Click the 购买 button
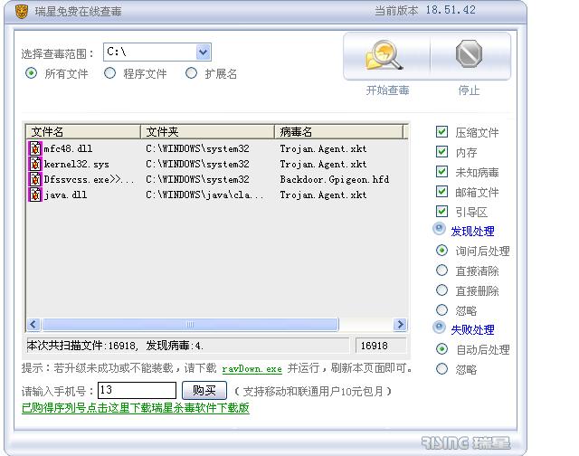 coord(204,390)
